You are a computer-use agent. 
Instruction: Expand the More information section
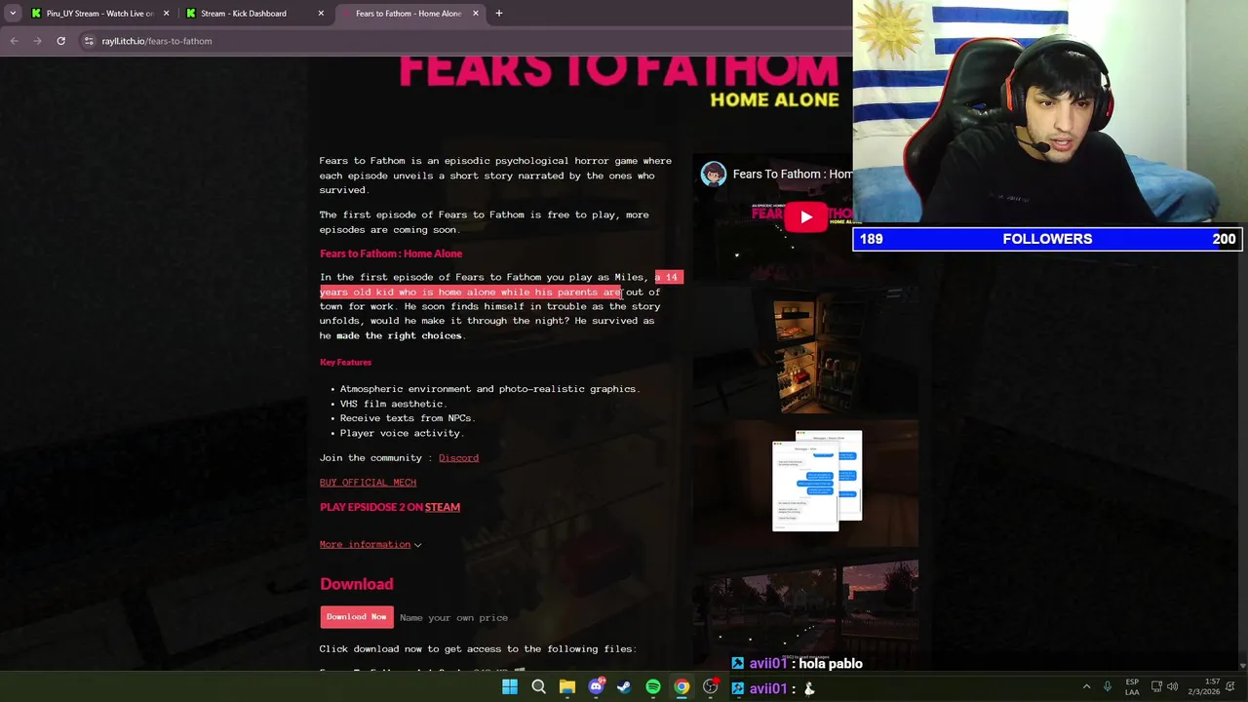(370, 545)
